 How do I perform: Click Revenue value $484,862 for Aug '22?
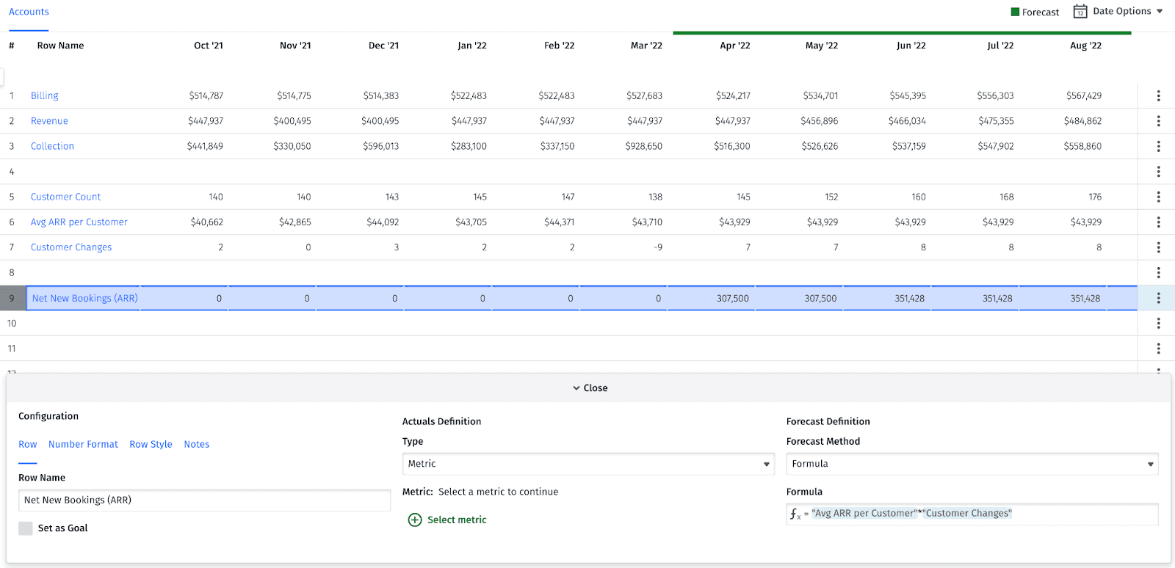pos(1082,121)
